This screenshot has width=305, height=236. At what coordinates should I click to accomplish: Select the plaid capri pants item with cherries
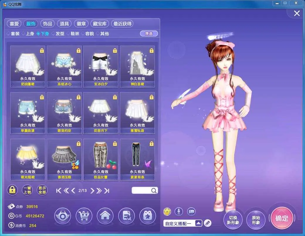click(x=101, y=160)
